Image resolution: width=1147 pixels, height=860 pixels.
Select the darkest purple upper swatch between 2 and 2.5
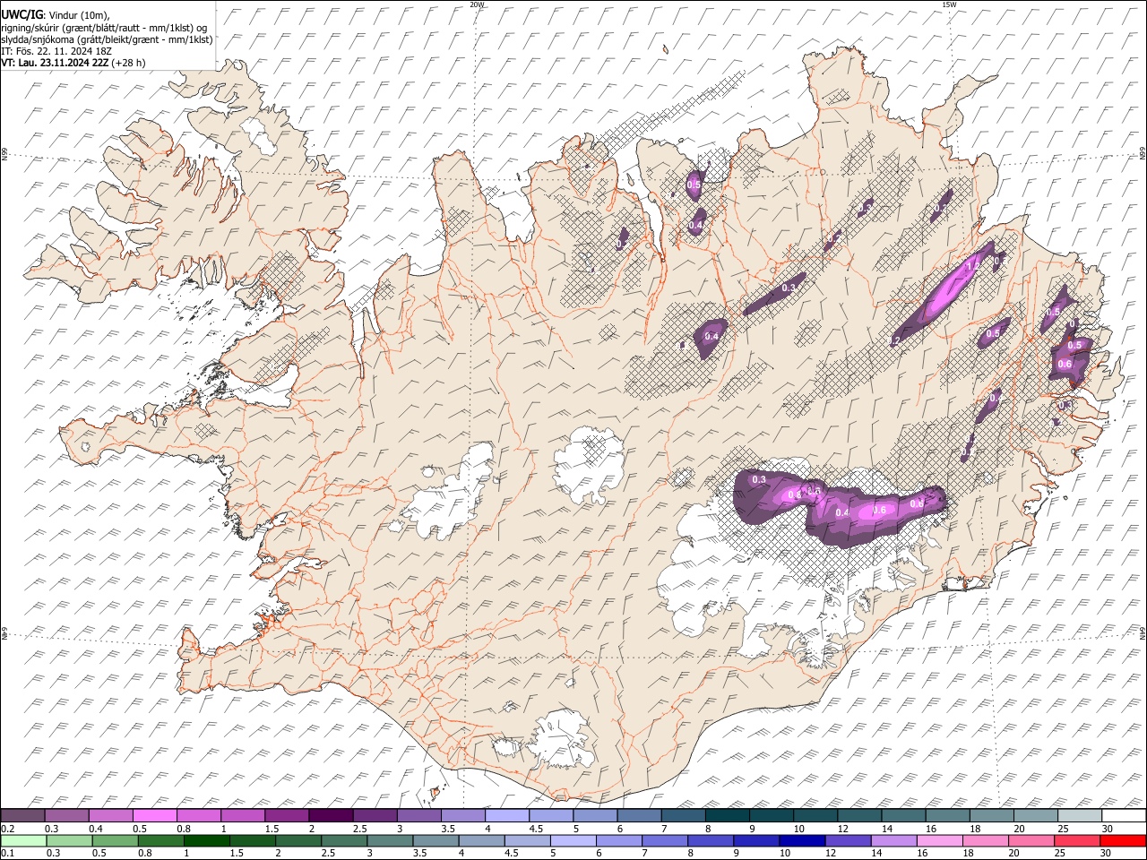tap(331, 815)
